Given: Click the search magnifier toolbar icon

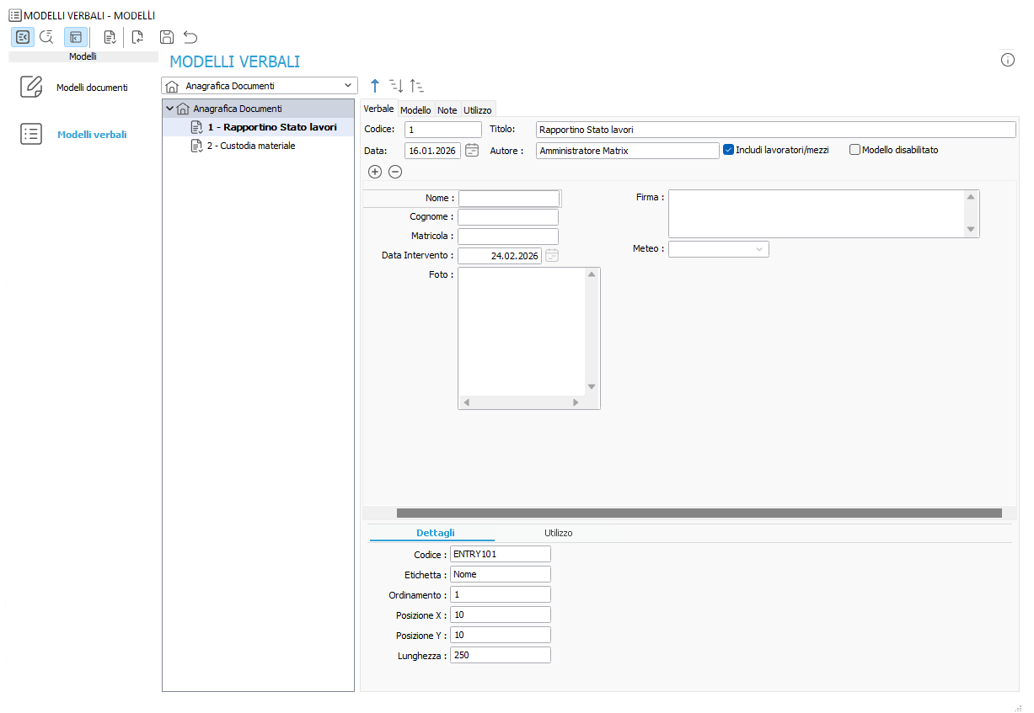Looking at the screenshot, I should click(46, 37).
